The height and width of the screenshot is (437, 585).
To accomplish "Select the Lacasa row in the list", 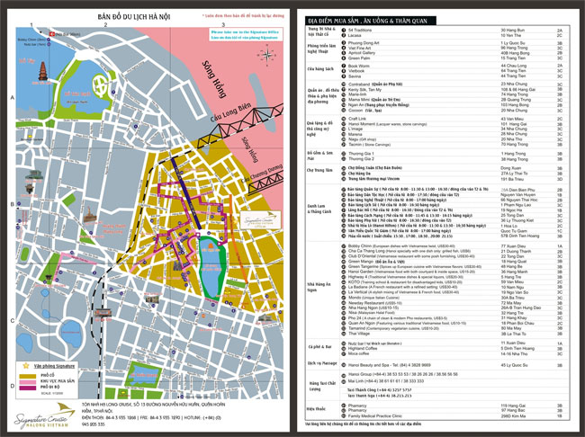I will tap(454, 35).
